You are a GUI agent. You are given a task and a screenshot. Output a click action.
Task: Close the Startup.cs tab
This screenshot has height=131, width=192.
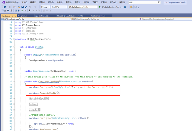click(x=15, y=16)
